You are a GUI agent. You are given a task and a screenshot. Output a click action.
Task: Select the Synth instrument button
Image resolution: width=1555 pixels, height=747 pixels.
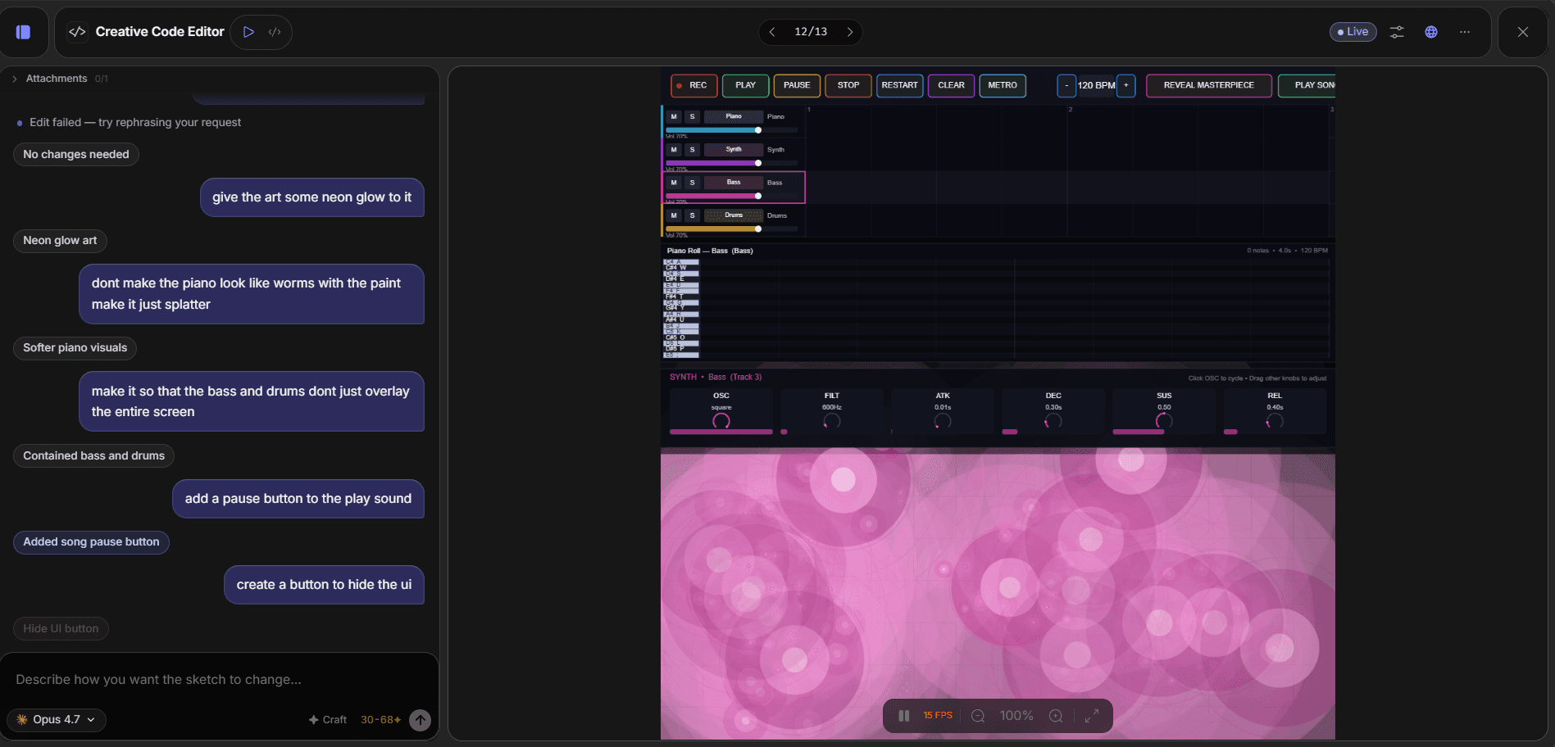pos(734,150)
